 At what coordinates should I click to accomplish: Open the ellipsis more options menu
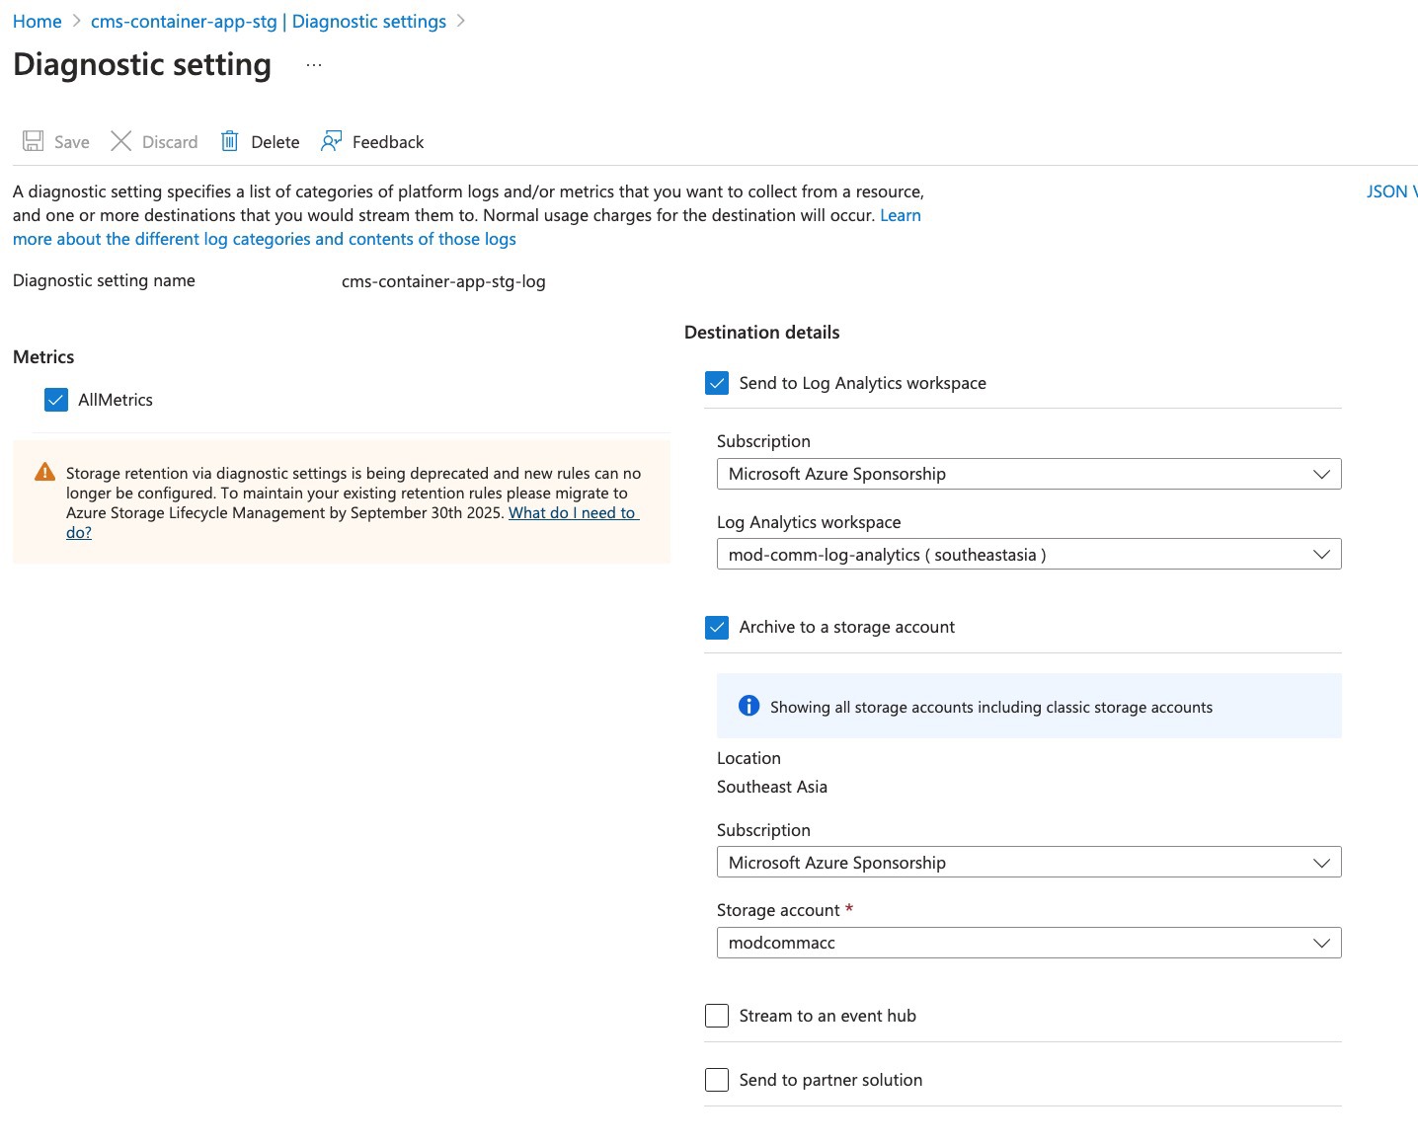[314, 65]
